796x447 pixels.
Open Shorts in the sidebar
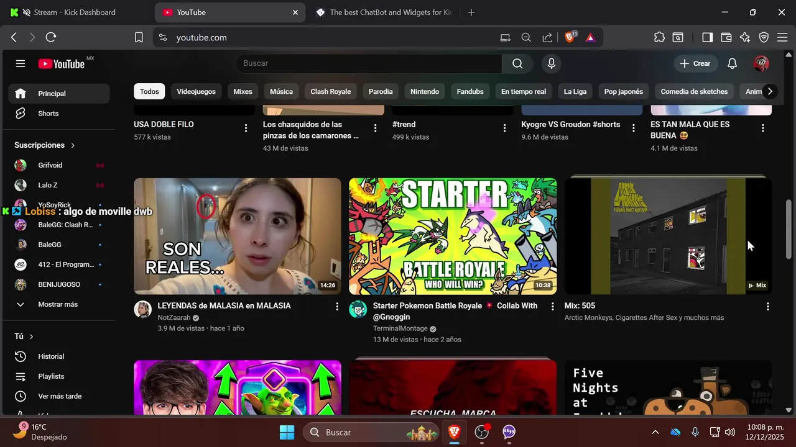click(x=59, y=114)
